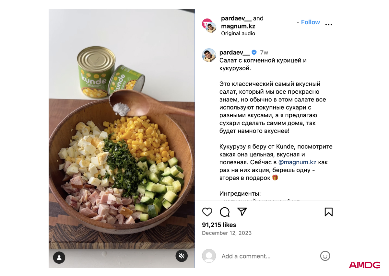Save post with the bookmark icon
Image resolution: width=389 pixels, height=276 pixels.
coord(329,212)
